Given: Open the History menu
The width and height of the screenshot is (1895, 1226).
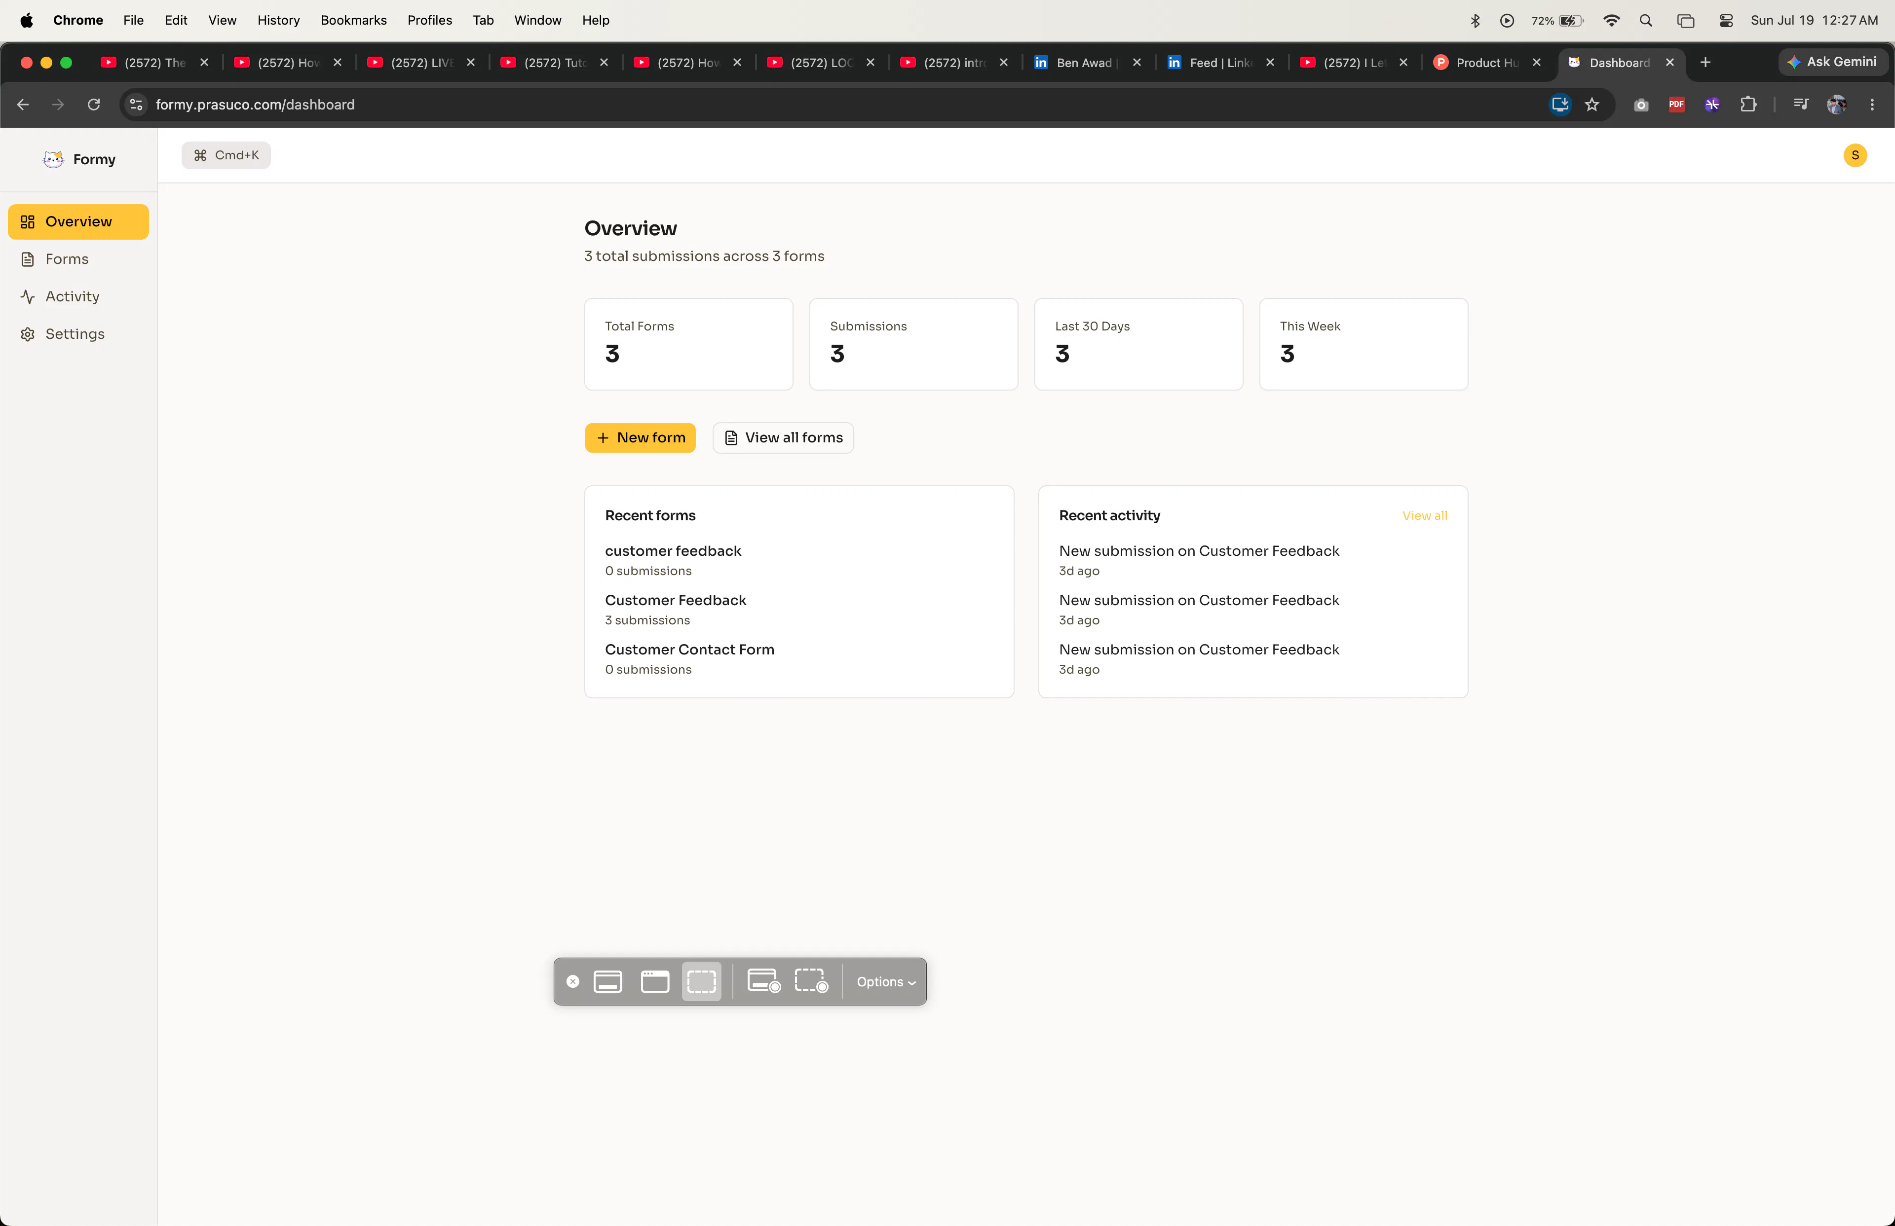Looking at the screenshot, I should pos(278,20).
